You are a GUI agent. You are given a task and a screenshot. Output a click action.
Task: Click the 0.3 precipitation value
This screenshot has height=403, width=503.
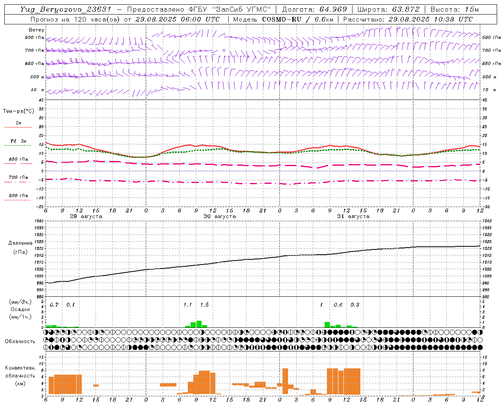(355, 305)
